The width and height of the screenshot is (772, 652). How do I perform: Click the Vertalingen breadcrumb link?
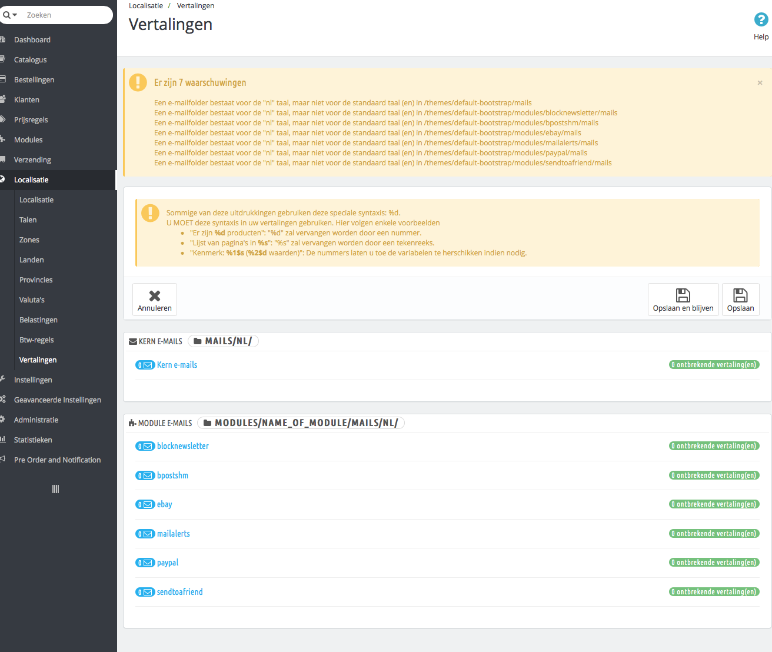coord(195,6)
